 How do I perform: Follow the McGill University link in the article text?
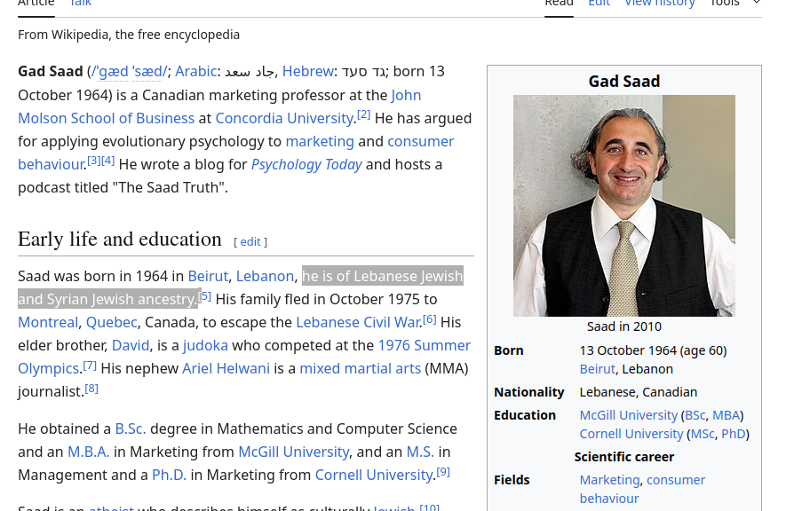293,452
